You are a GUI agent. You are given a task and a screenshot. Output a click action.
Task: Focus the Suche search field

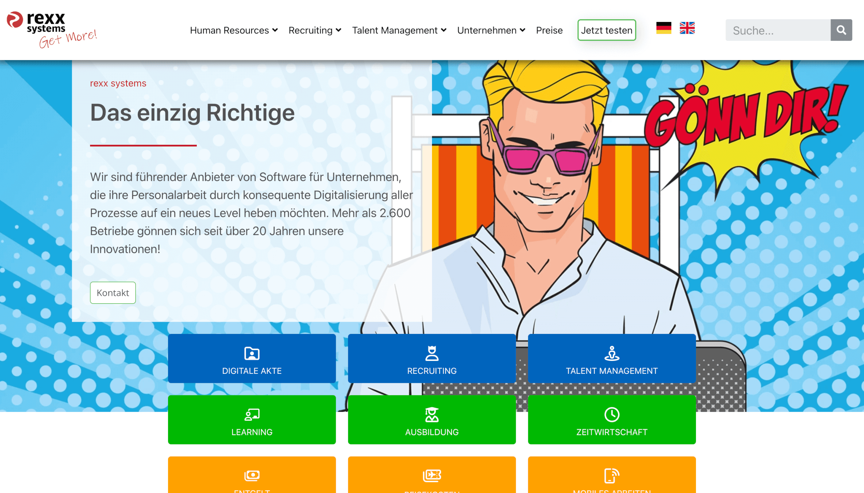click(778, 30)
